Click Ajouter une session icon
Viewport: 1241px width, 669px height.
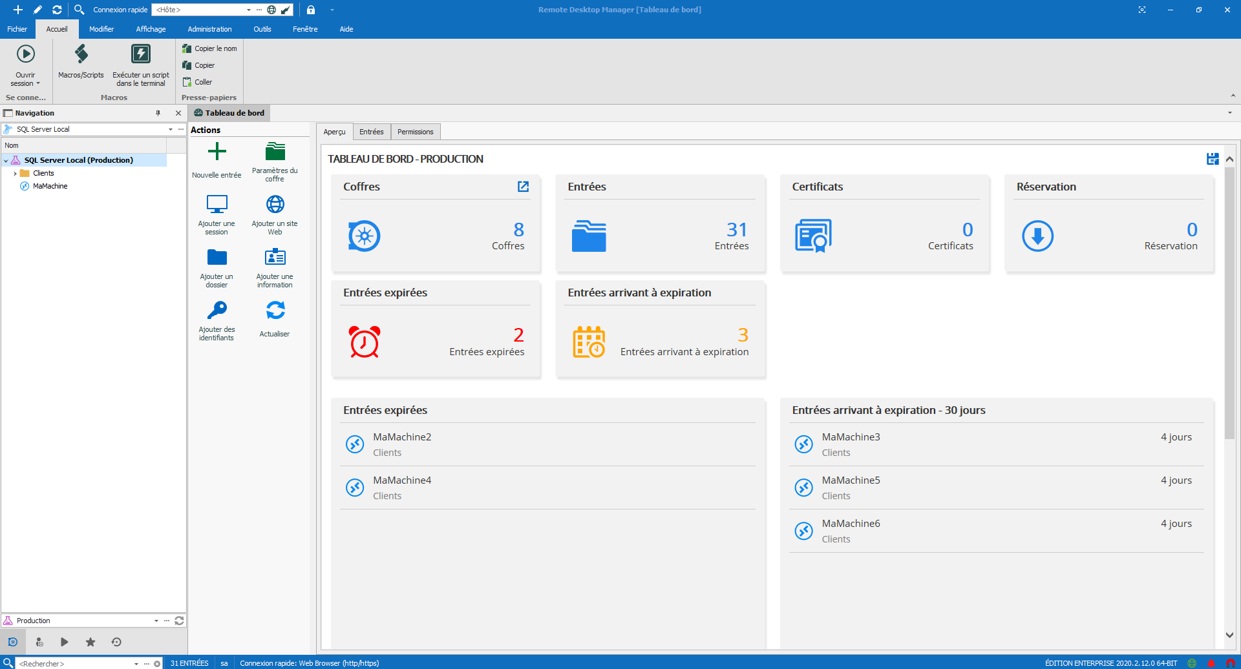click(217, 205)
